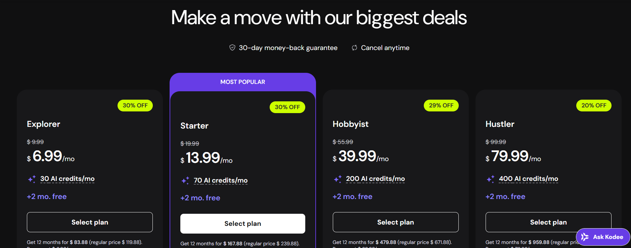Click the 30% OFF badge on Explorer

click(135, 105)
